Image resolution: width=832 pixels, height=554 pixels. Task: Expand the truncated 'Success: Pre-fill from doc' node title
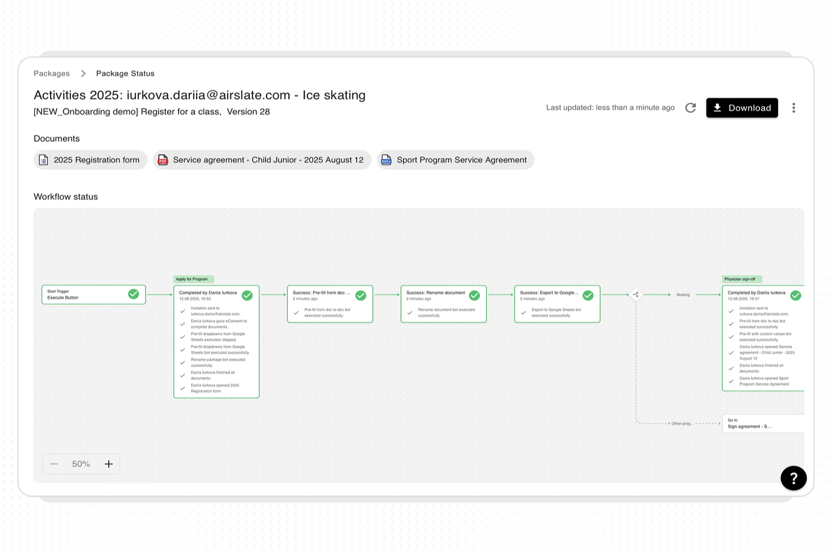click(x=321, y=292)
